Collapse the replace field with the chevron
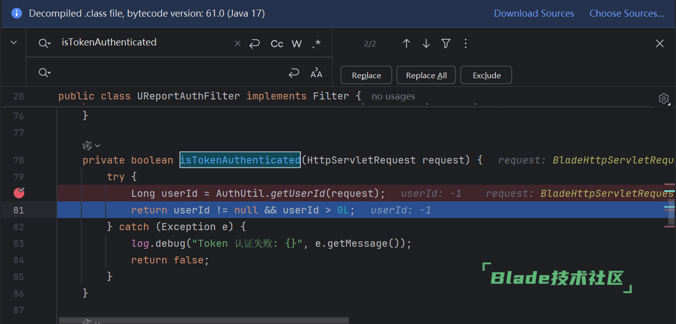This screenshot has width=676, height=324. [14, 43]
